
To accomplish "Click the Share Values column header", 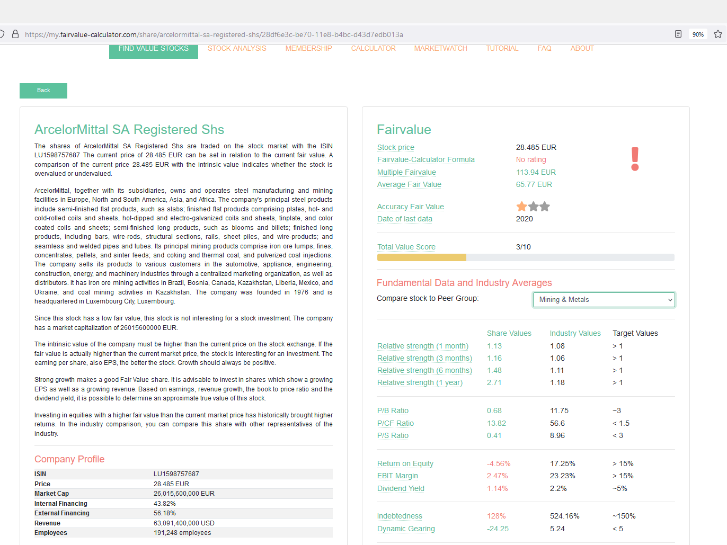I will point(509,333).
